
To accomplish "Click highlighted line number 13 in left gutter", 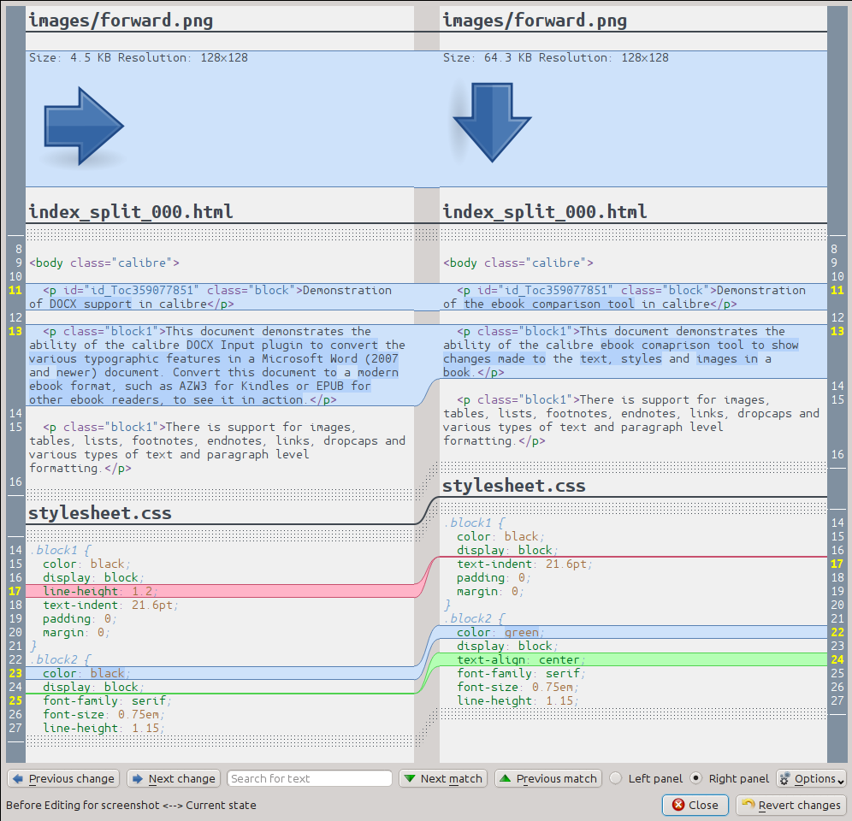I will 15,332.
